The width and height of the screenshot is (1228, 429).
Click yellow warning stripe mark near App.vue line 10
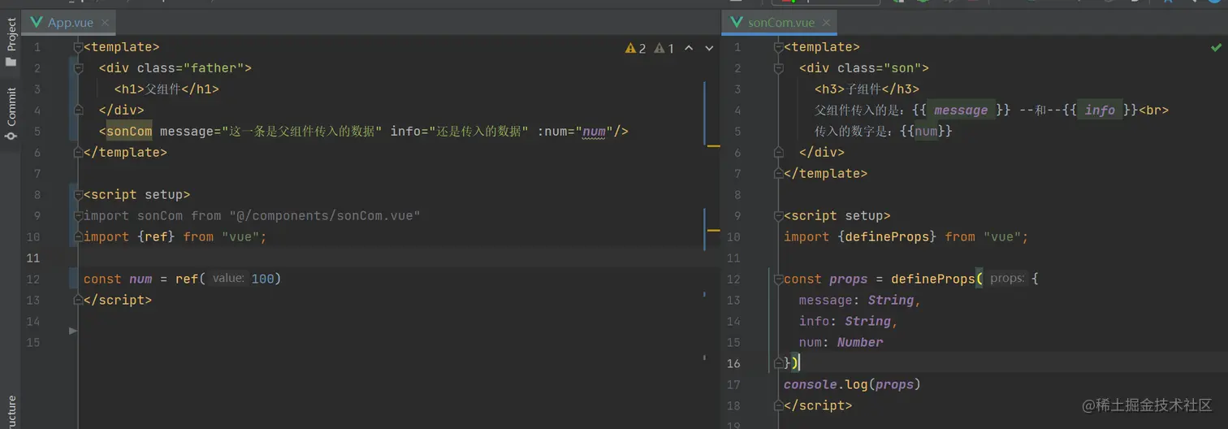714,231
